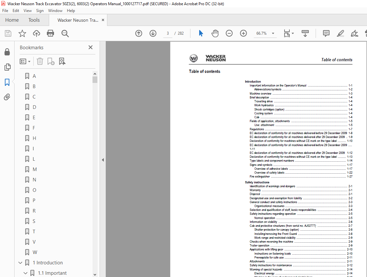The width and height of the screenshot is (367, 277).
Task: Select bookmark W
Action: click(x=35, y=252)
